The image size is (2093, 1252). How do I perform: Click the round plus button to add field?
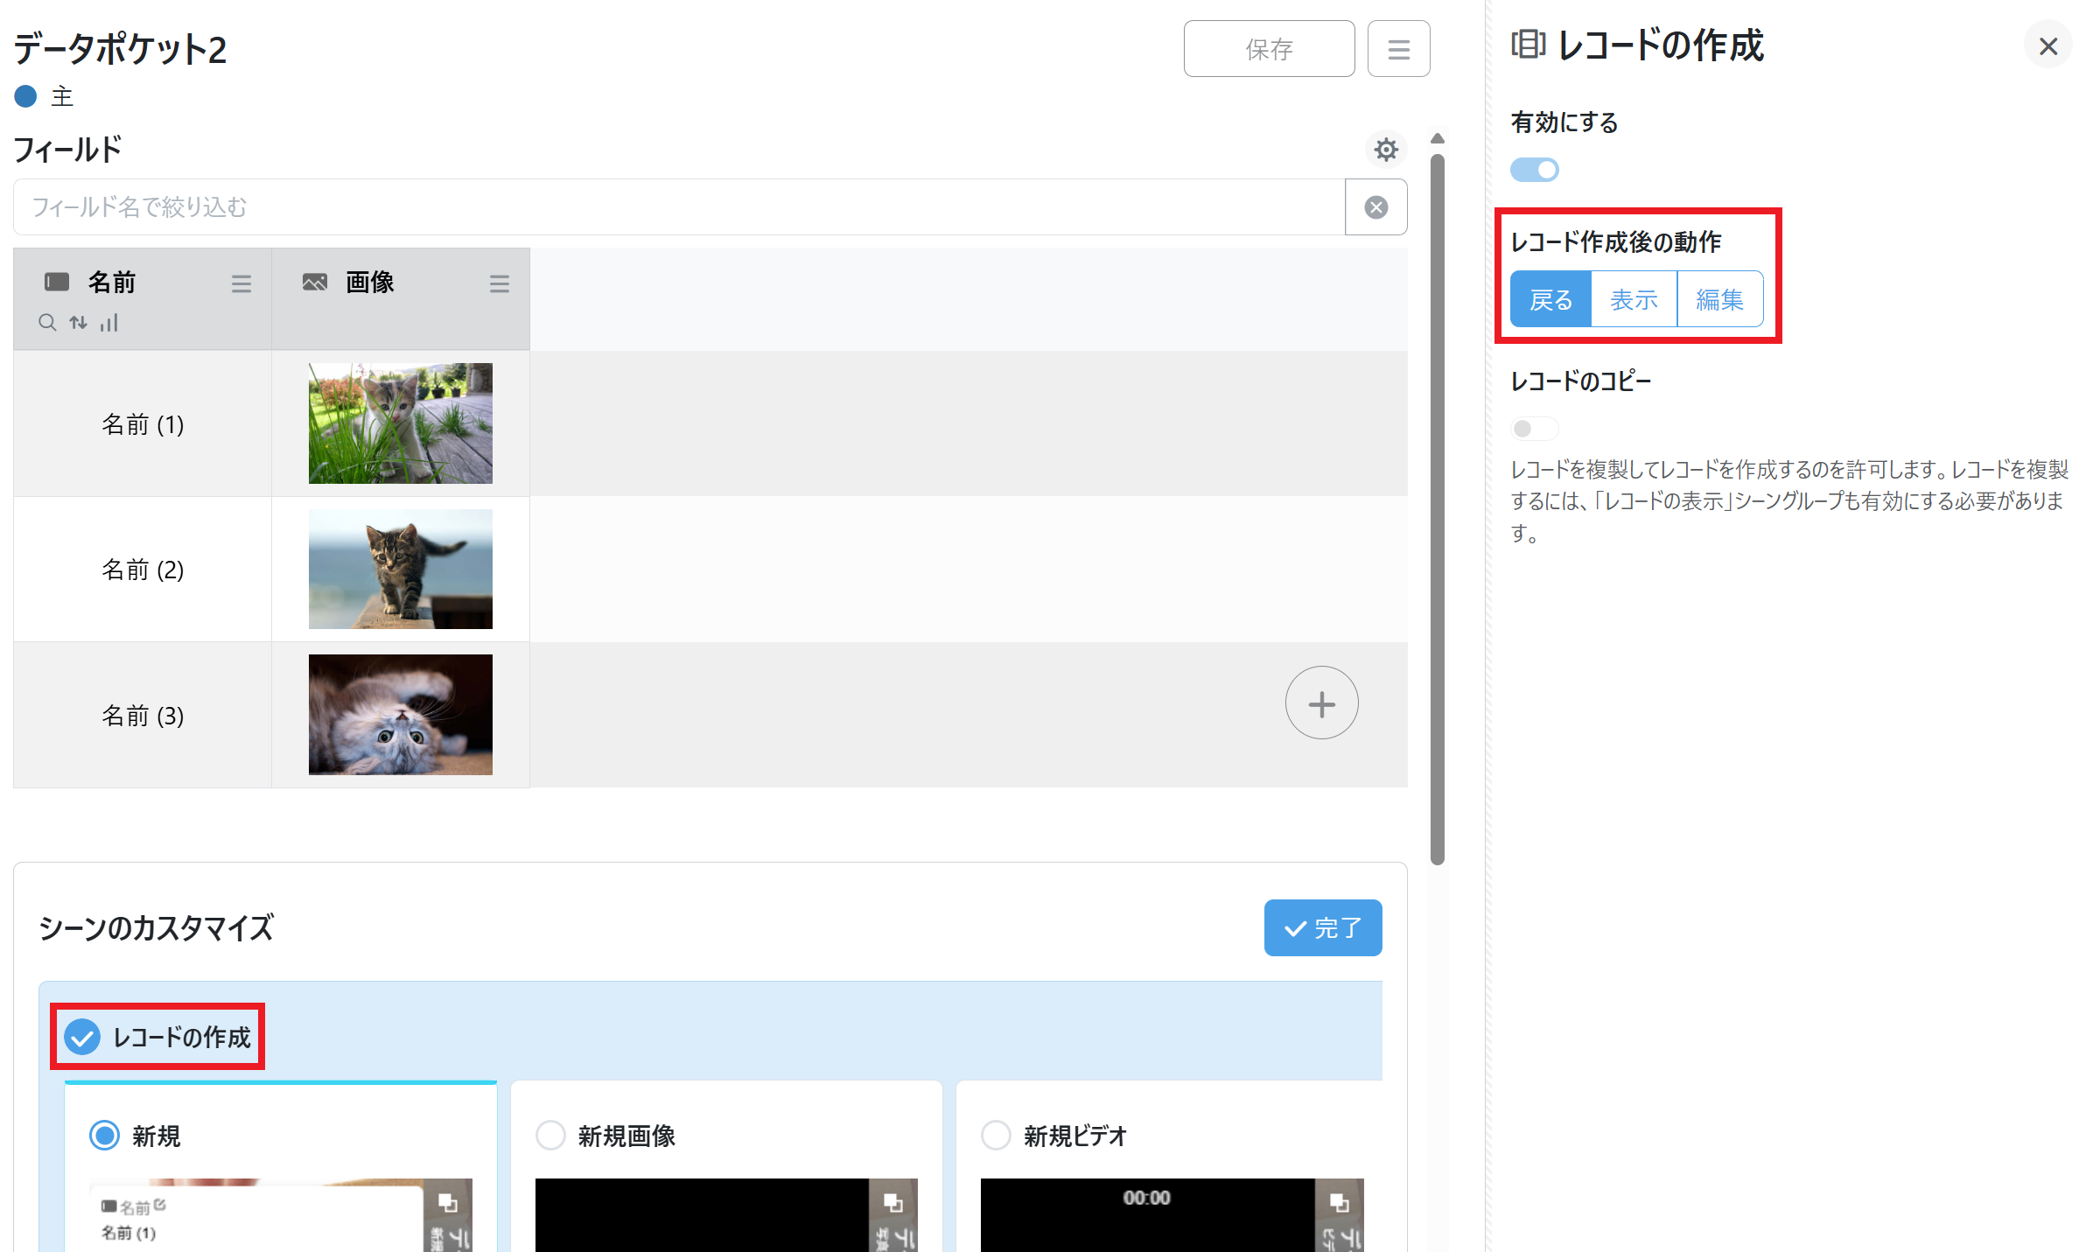coord(1321,703)
